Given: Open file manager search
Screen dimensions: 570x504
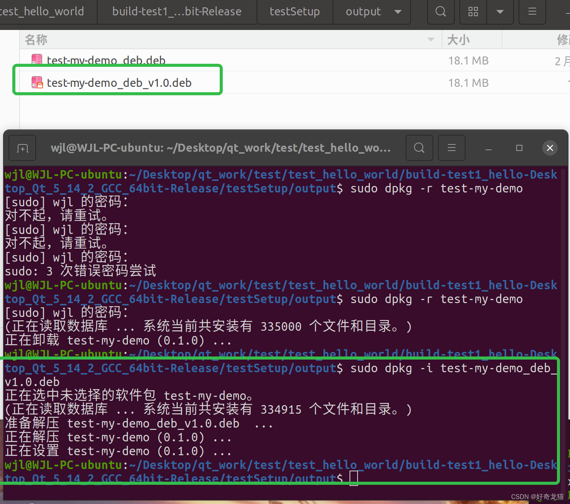Looking at the screenshot, I should point(441,12).
